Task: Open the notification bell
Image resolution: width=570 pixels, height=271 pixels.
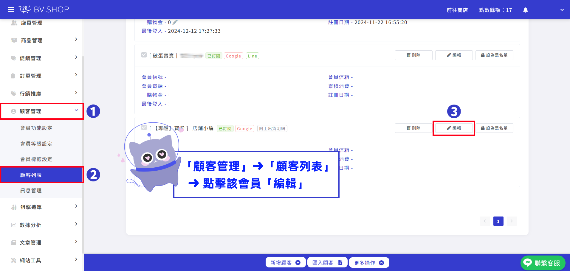Action: tap(526, 10)
